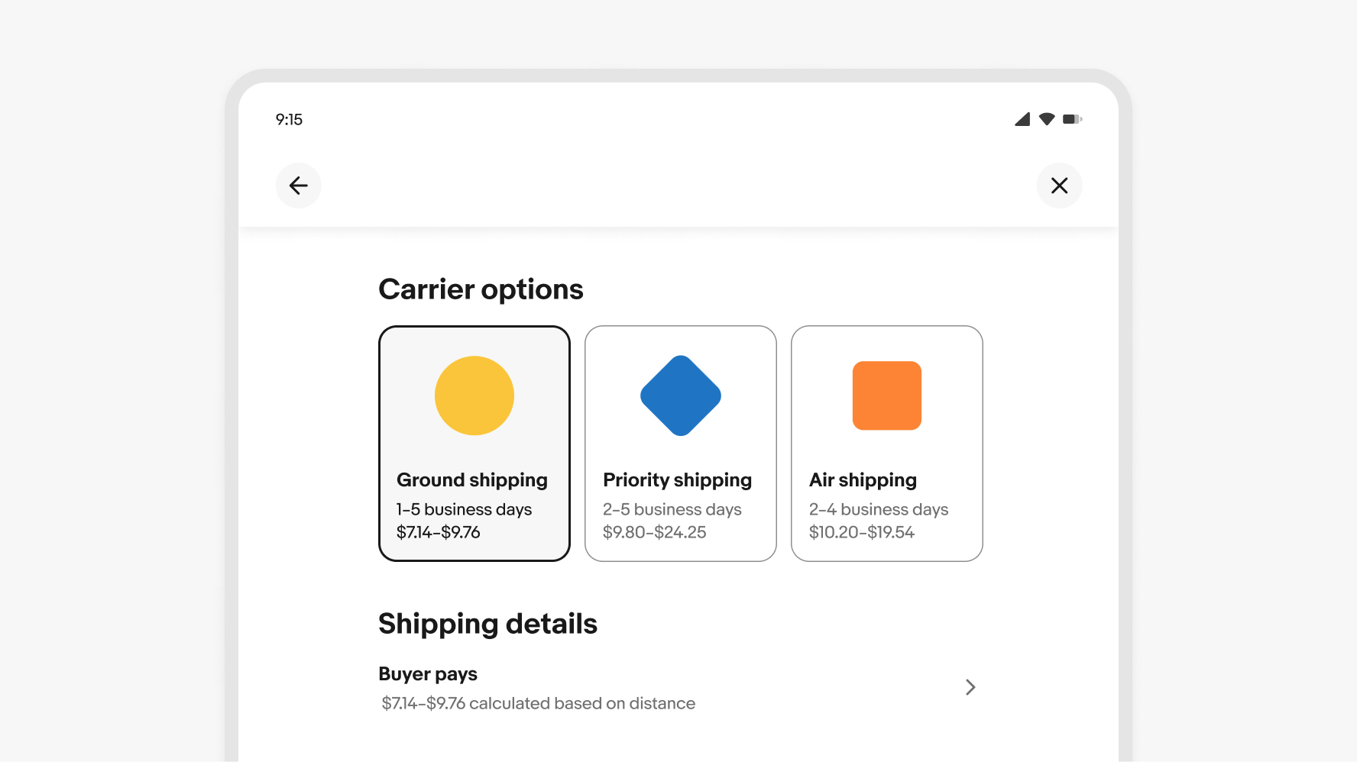Select the $10.20–$19.54 Air price range

click(862, 532)
